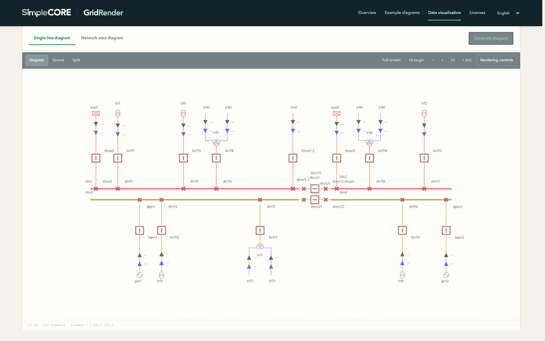Enter Full screen mode

391,60
